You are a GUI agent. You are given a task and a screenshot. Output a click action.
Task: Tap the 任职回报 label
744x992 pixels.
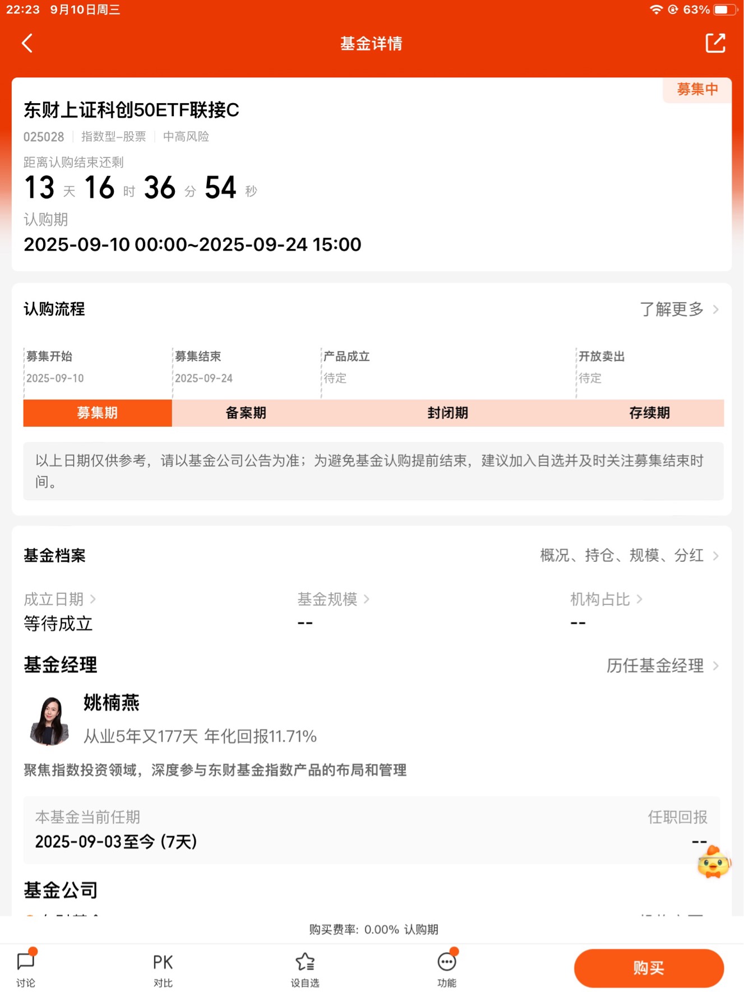(x=677, y=817)
